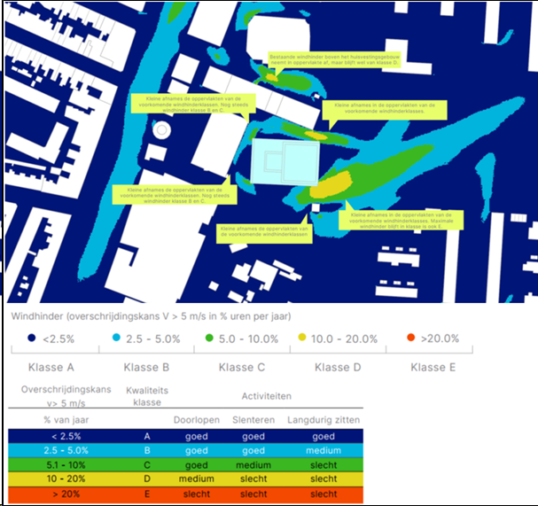Click the '% van jaar' subheader

[66, 420]
